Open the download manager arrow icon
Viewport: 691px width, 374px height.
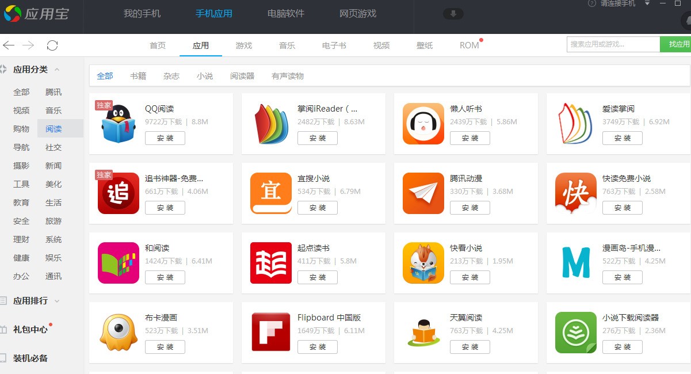[x=453, y=14]
